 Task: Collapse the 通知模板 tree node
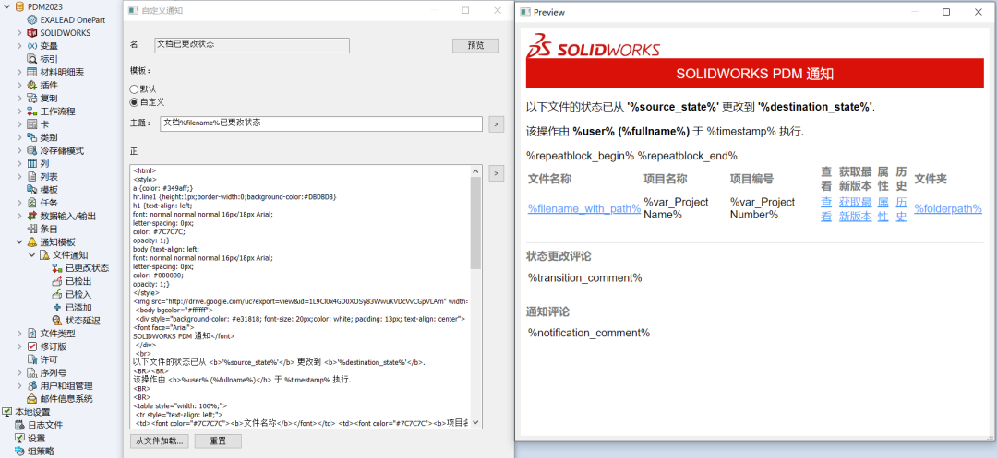[19, 242]
